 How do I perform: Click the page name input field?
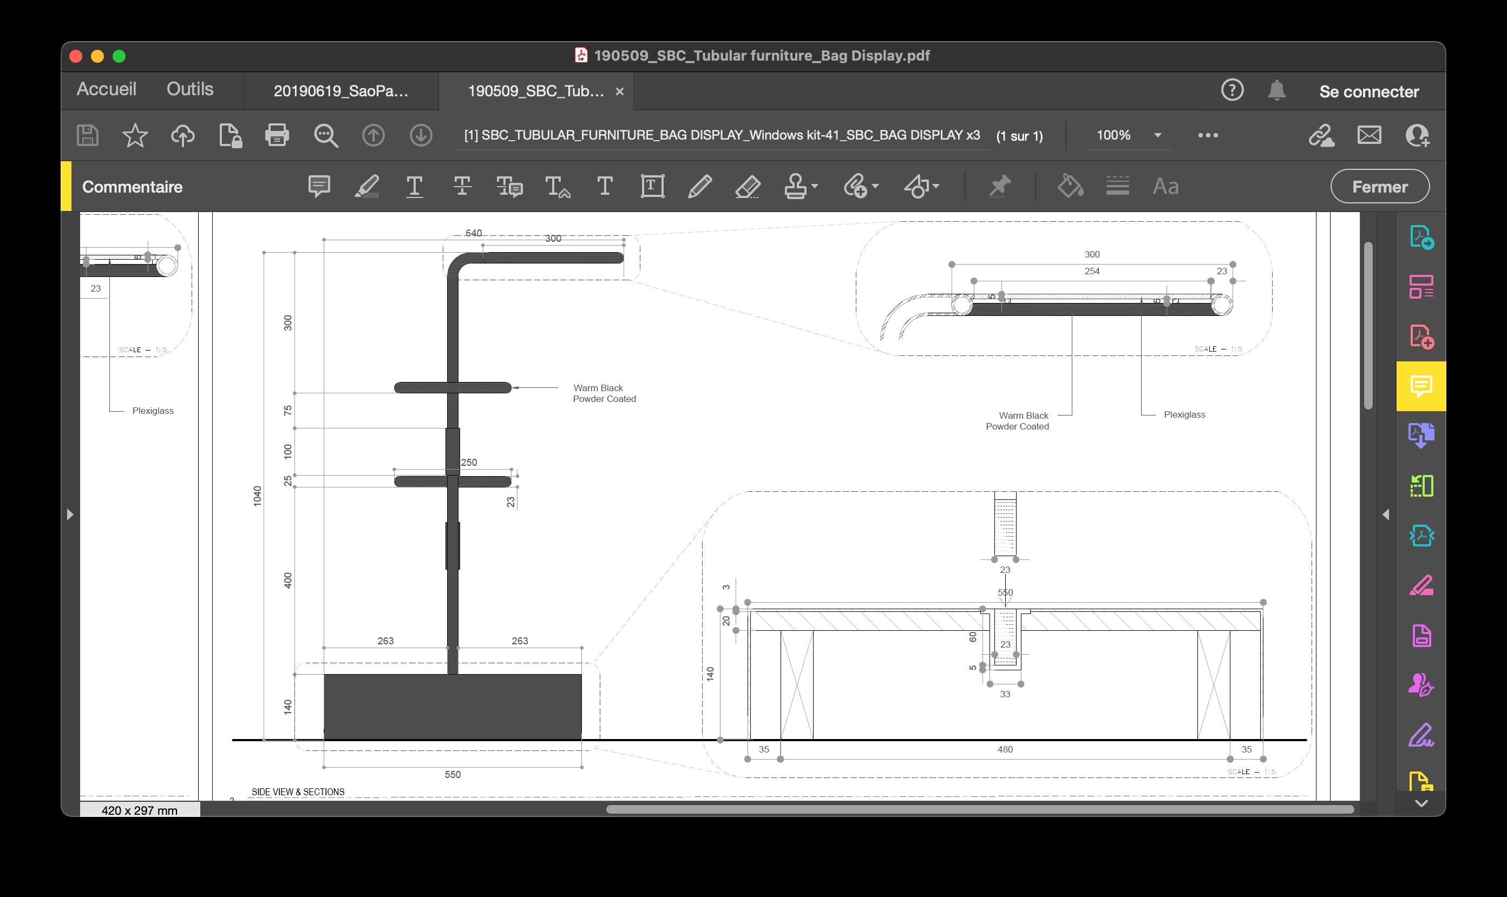[722, 135]
